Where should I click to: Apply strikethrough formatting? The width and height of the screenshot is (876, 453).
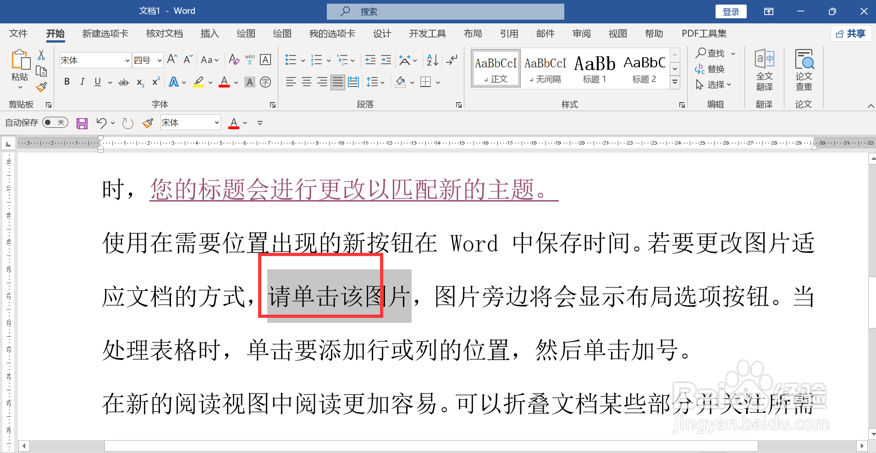[x=124, y=82]
